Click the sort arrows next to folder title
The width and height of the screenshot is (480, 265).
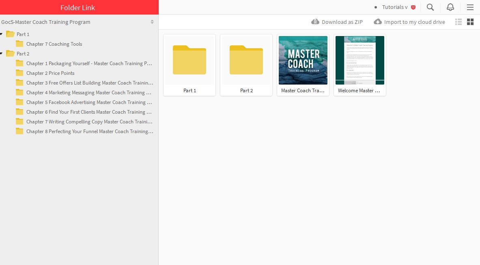(152, 22)
